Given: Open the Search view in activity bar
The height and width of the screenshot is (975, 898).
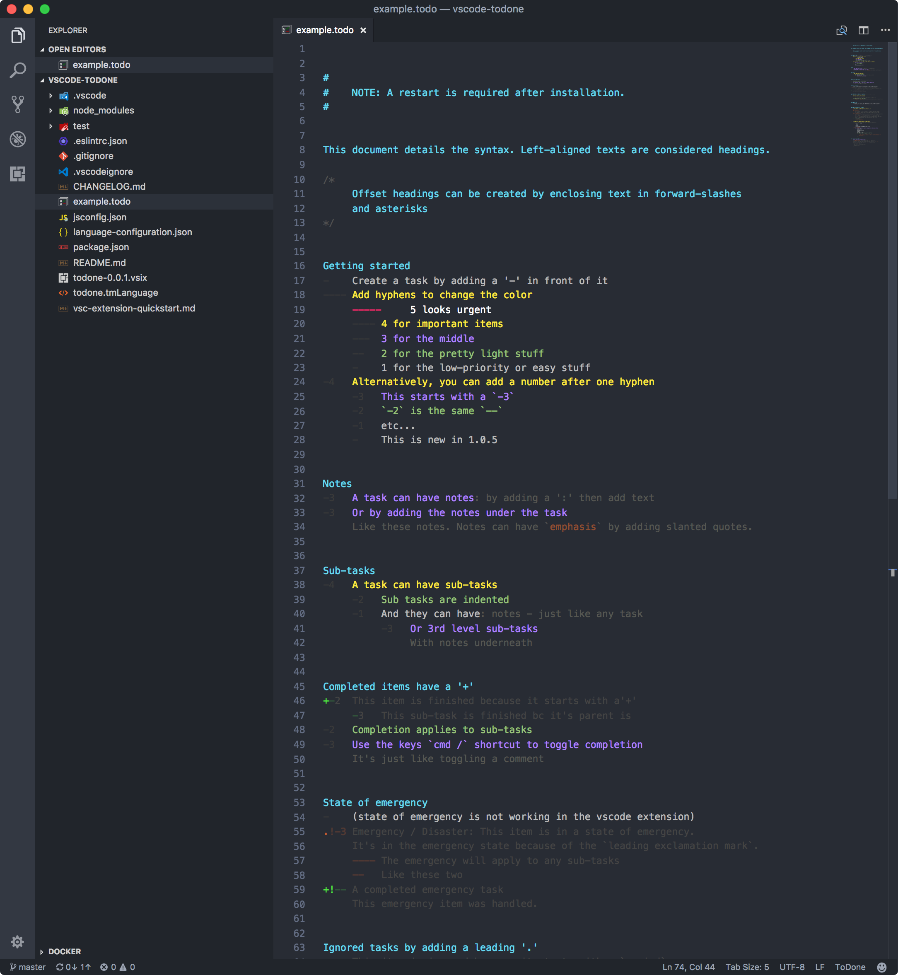Looking at the screenshot, I should [17, 70].
